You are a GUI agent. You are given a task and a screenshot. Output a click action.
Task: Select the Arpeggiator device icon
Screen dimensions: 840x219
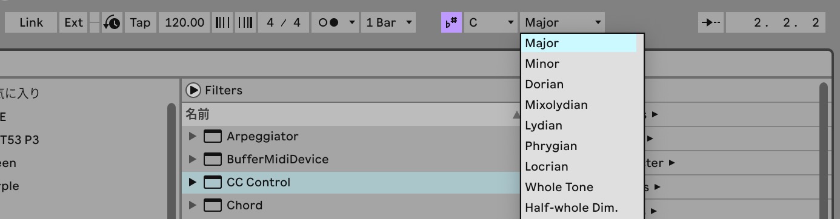pos(212,136)
